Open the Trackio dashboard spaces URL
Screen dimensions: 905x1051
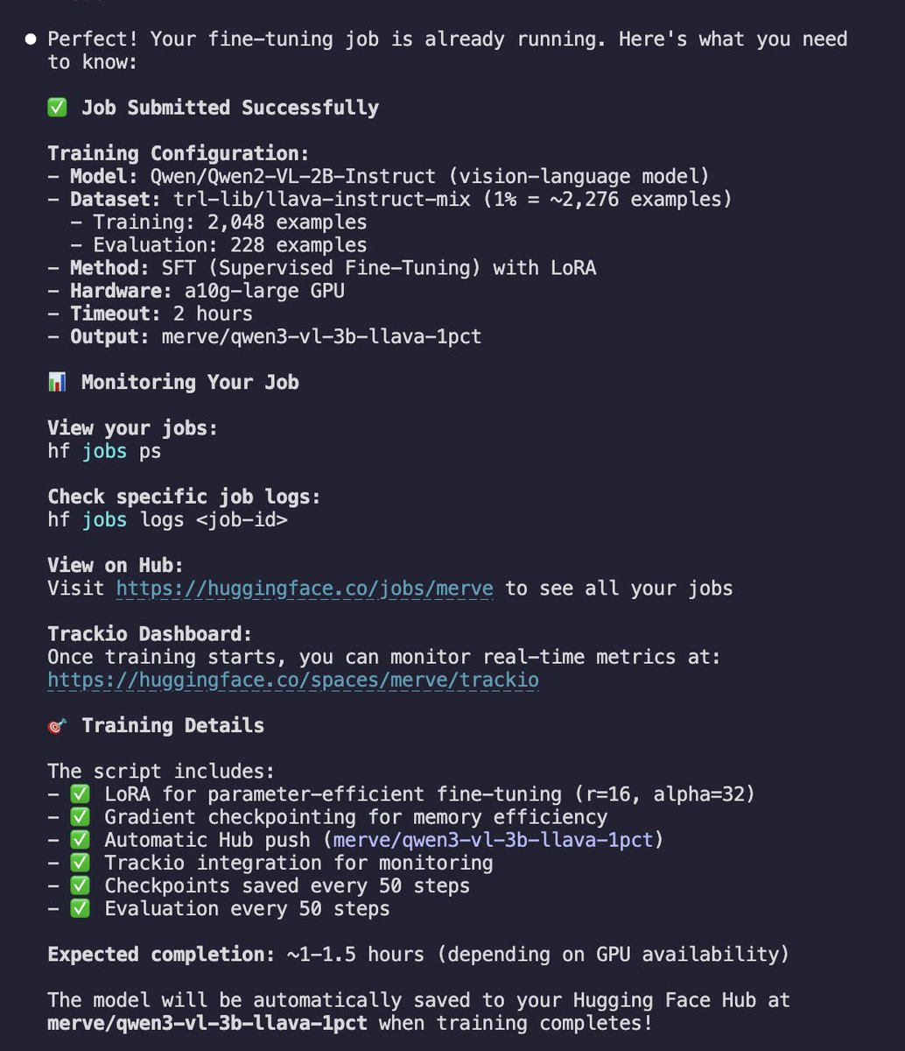click(293, 680)
